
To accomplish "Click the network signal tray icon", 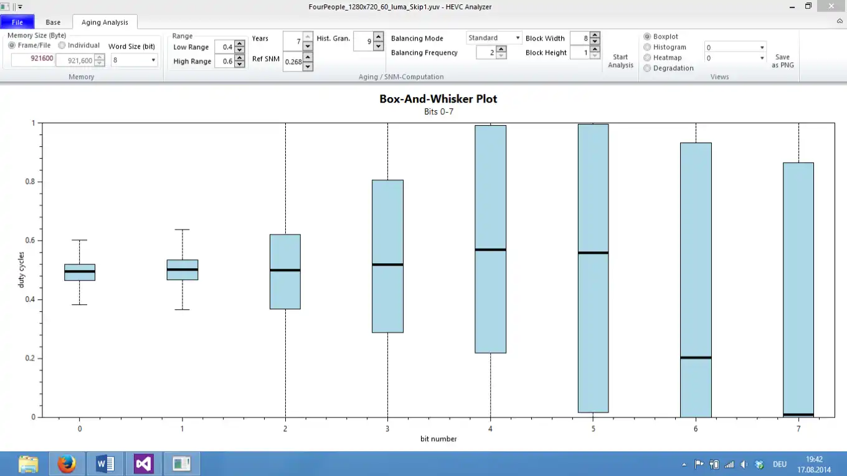I will 729,464.
